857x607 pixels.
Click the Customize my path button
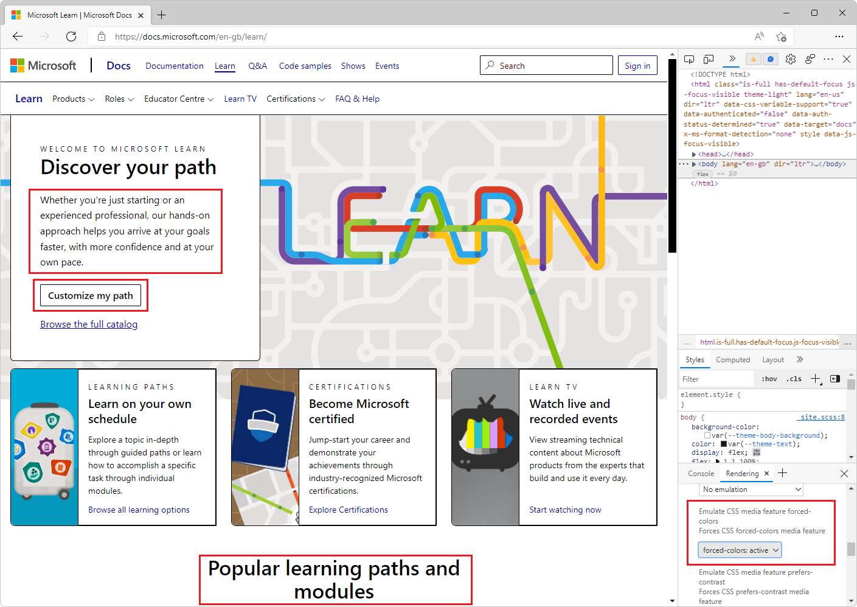point(90,295)
